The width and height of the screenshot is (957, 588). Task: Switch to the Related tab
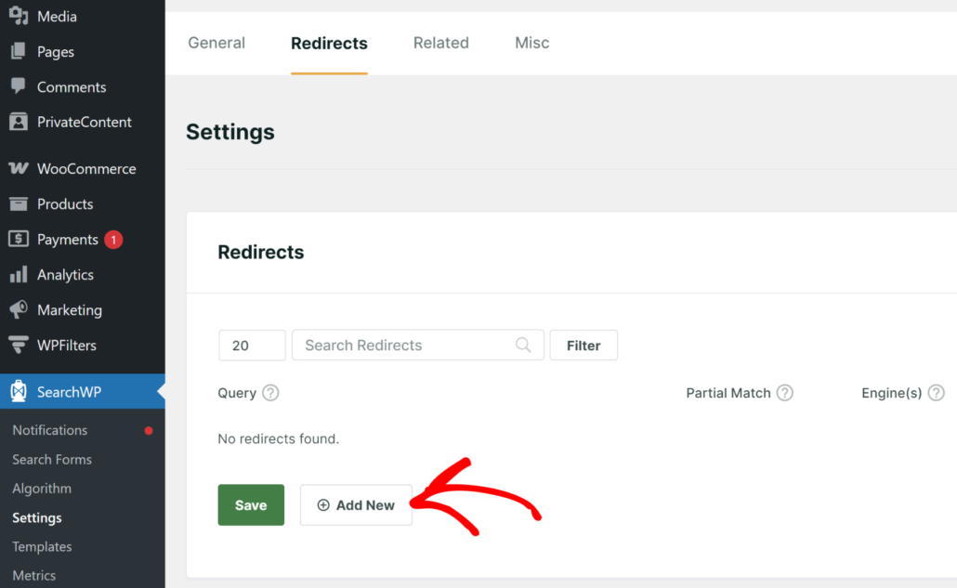(x=441, y=43)
